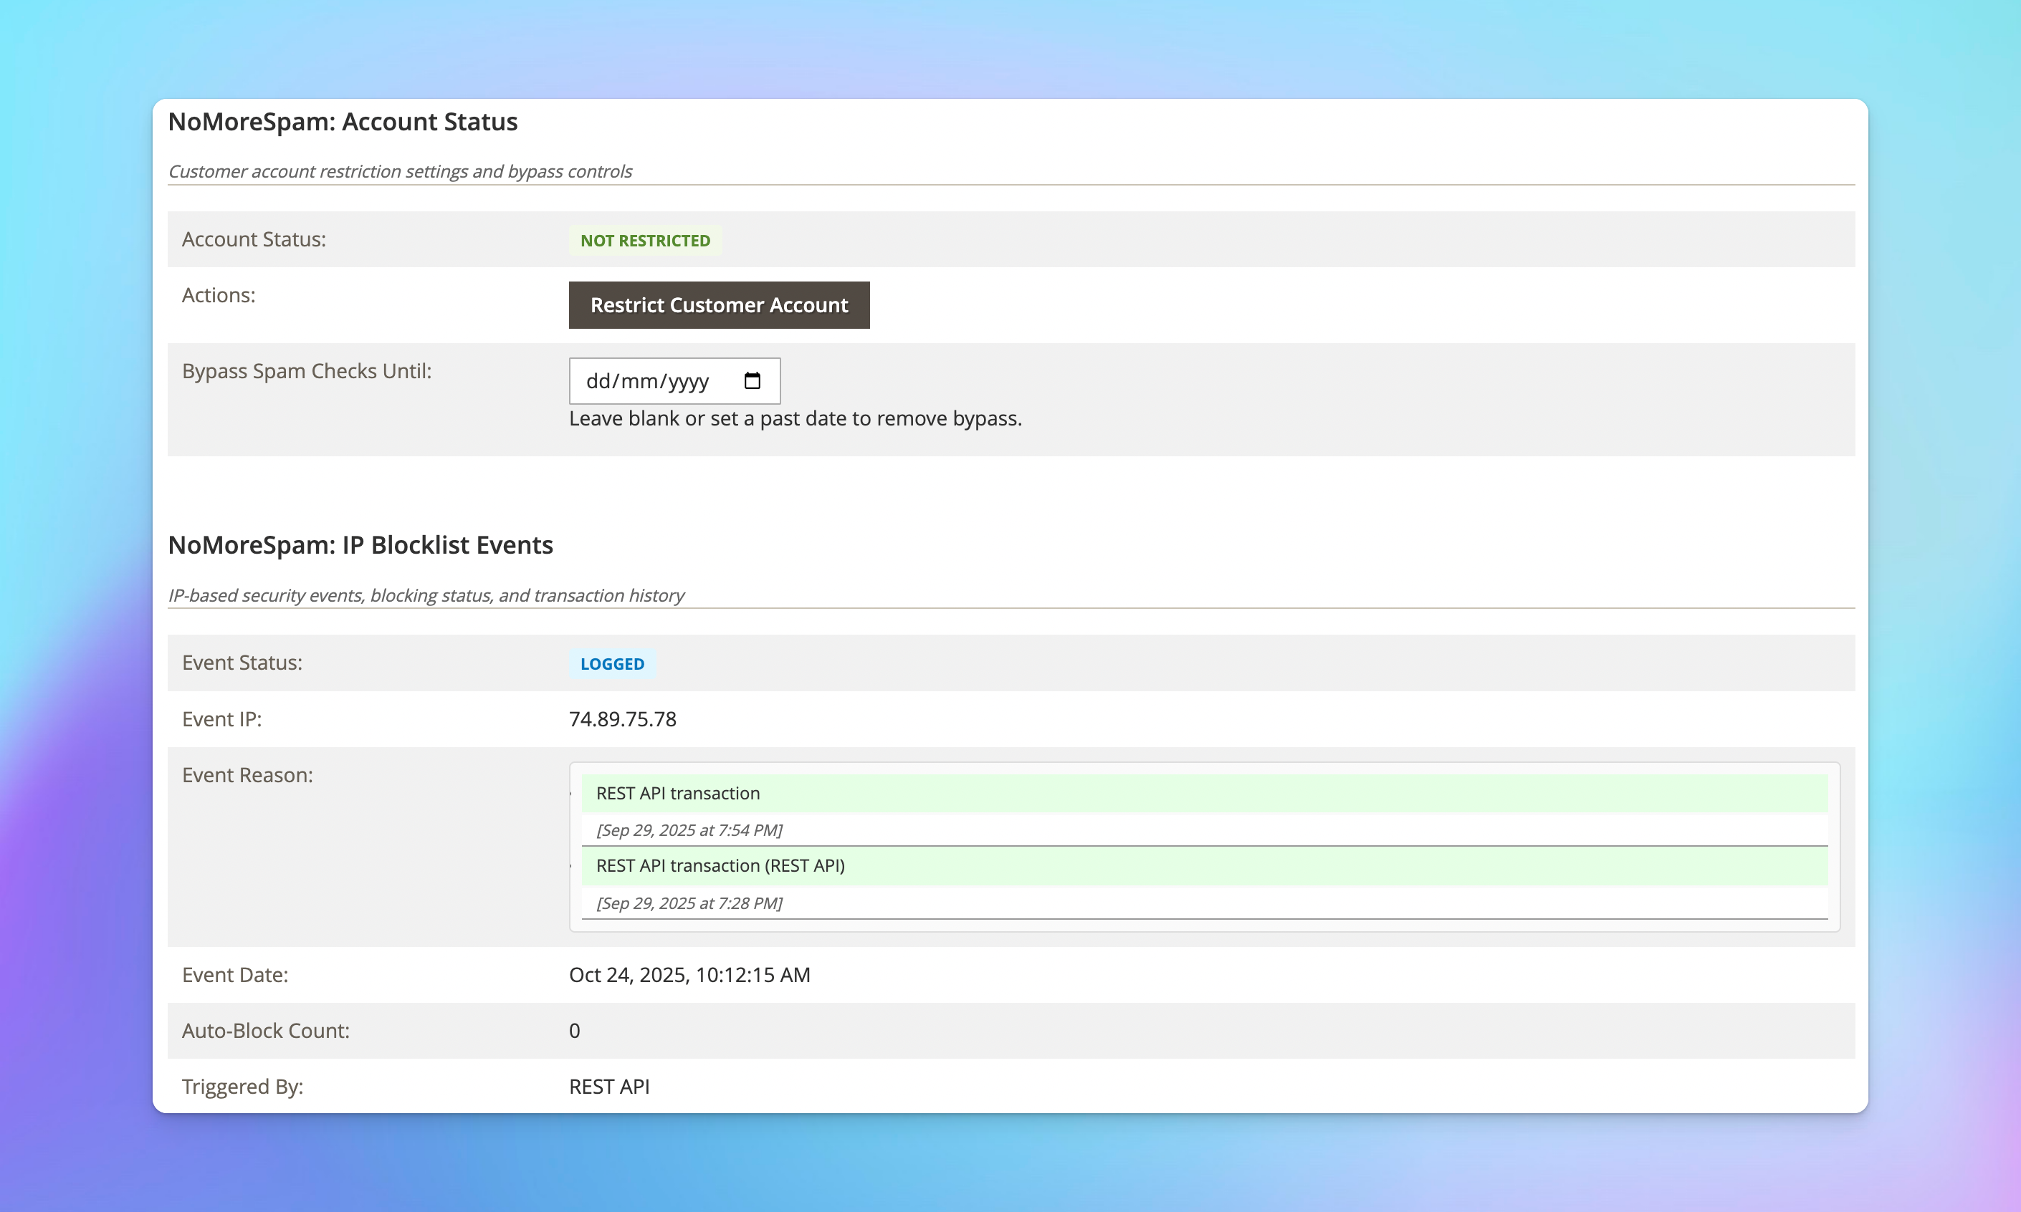The height and width of the screenshot is (1212, 2021).
Task: Select the Event IP address 74.89.75.78
Action: coord(623,718)
